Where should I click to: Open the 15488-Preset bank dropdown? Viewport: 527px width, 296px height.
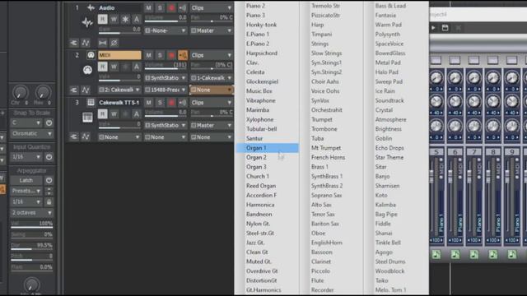(165, 90)
